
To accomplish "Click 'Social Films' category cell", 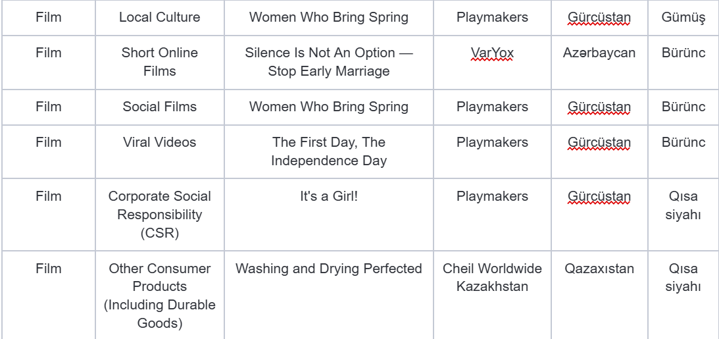I will [x=160, y=107].
